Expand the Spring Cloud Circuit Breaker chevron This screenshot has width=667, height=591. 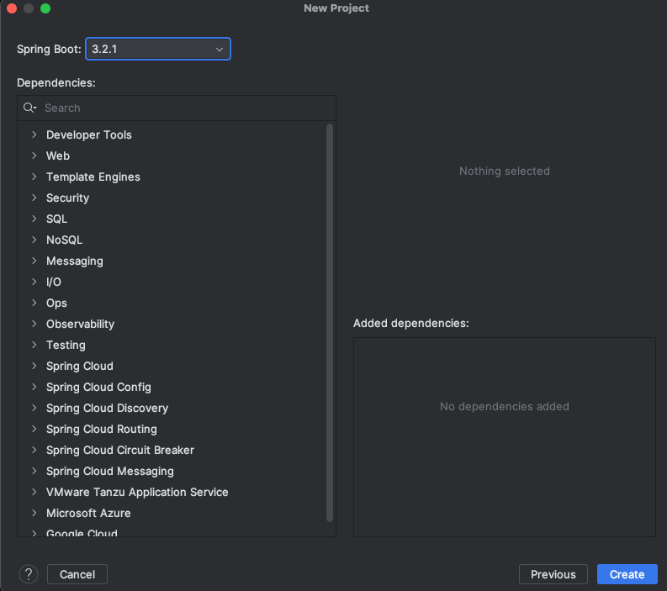[x=34, y=450]
